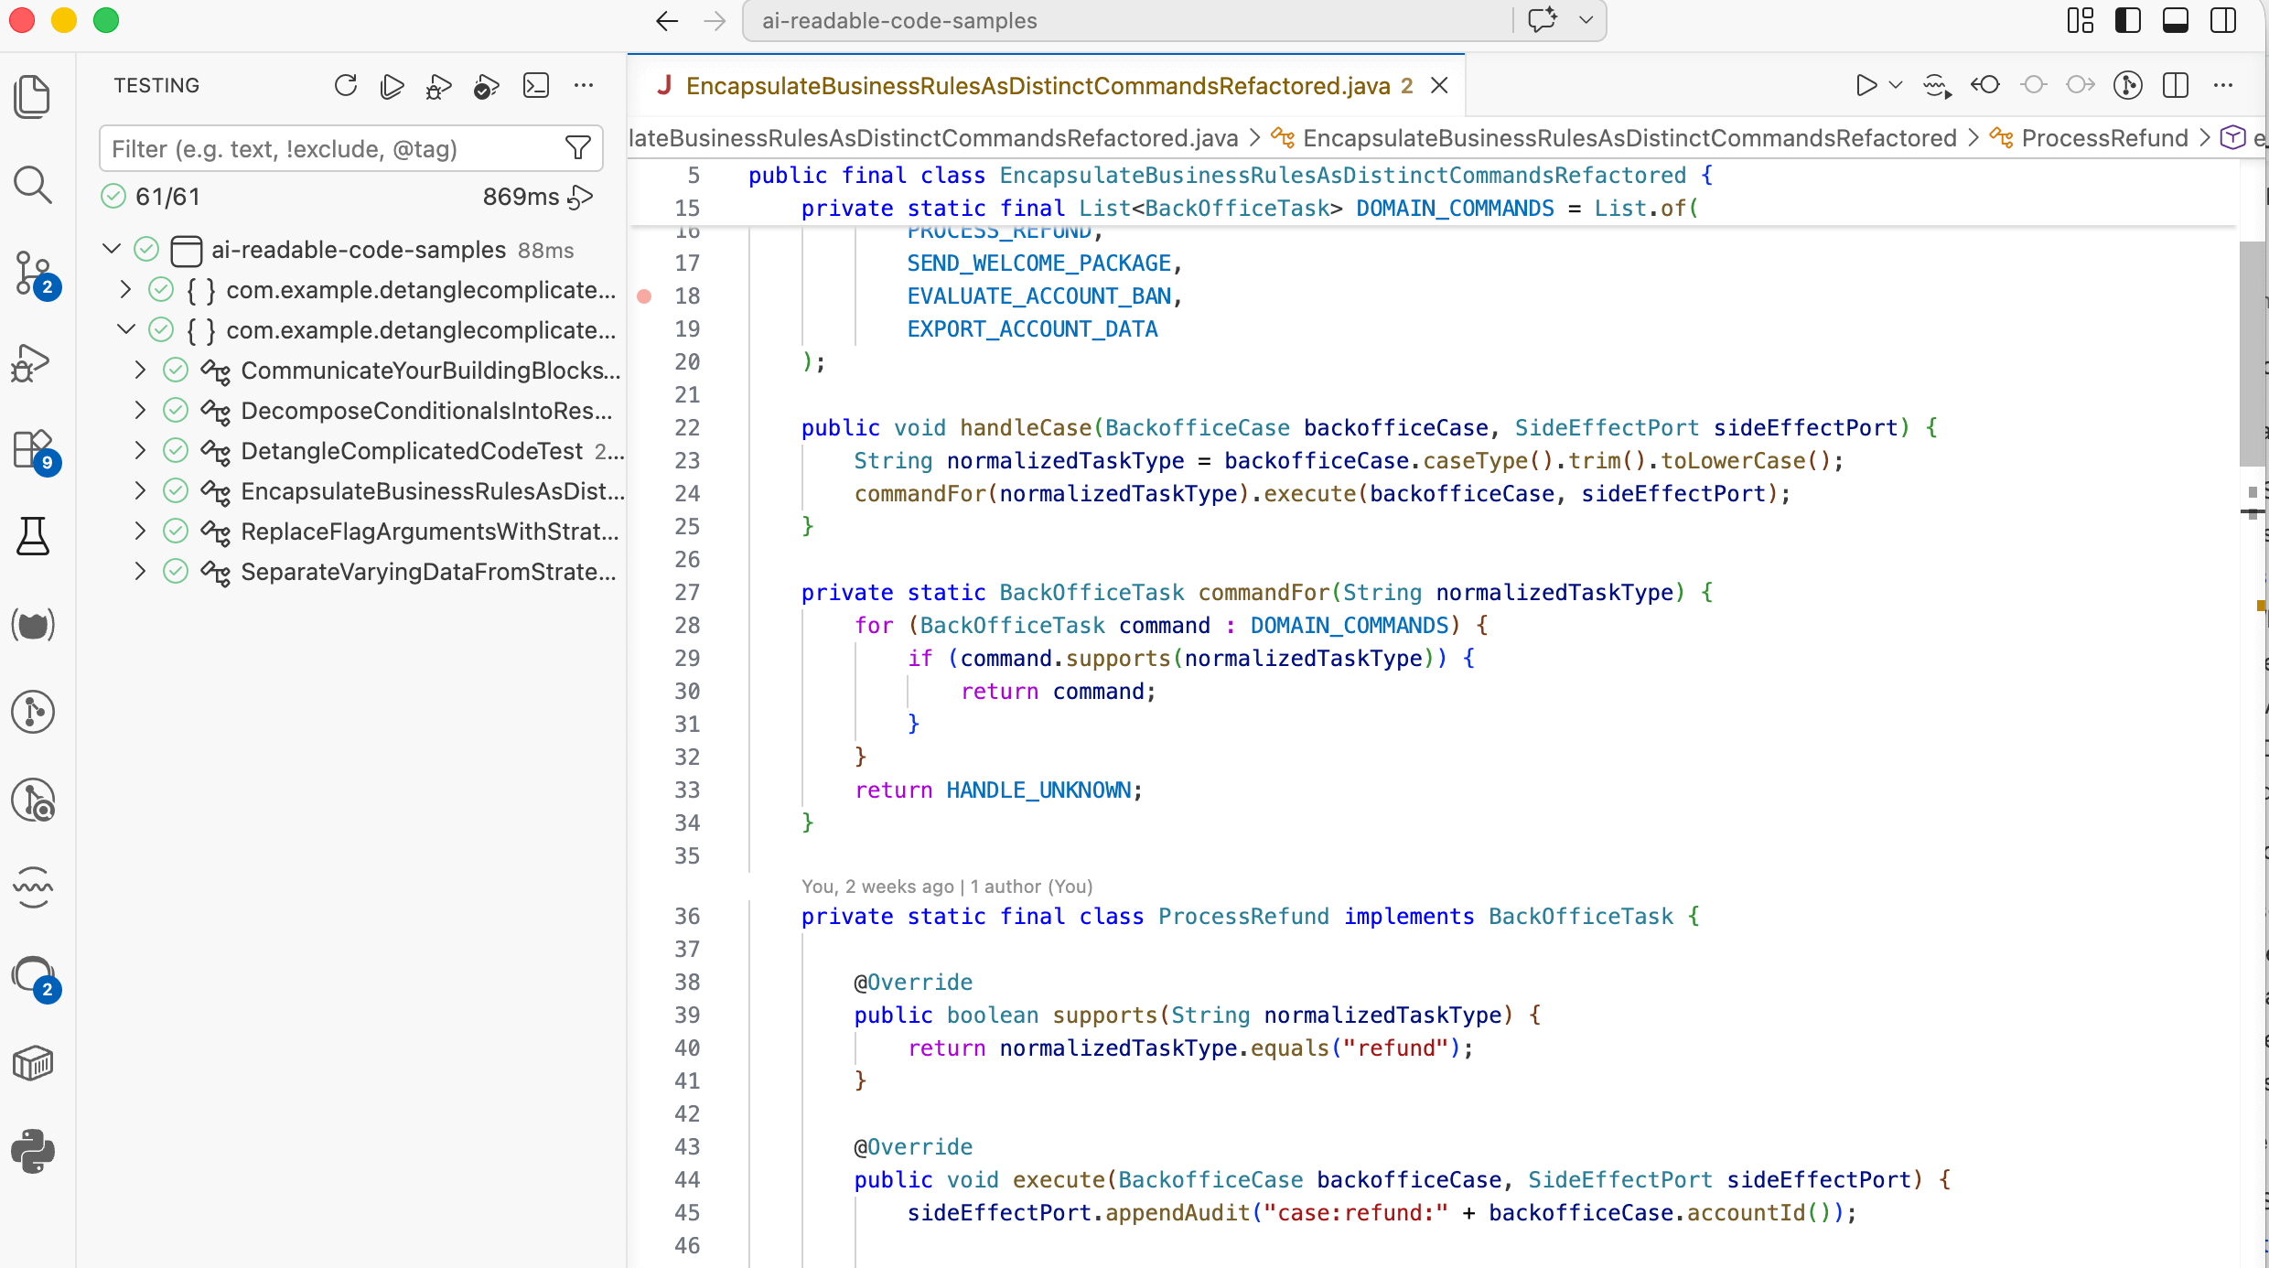Run Java file with editor play button

click(x=1866, y=86)
